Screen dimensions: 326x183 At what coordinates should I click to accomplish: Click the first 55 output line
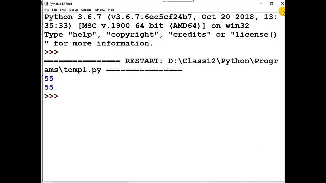49,79
